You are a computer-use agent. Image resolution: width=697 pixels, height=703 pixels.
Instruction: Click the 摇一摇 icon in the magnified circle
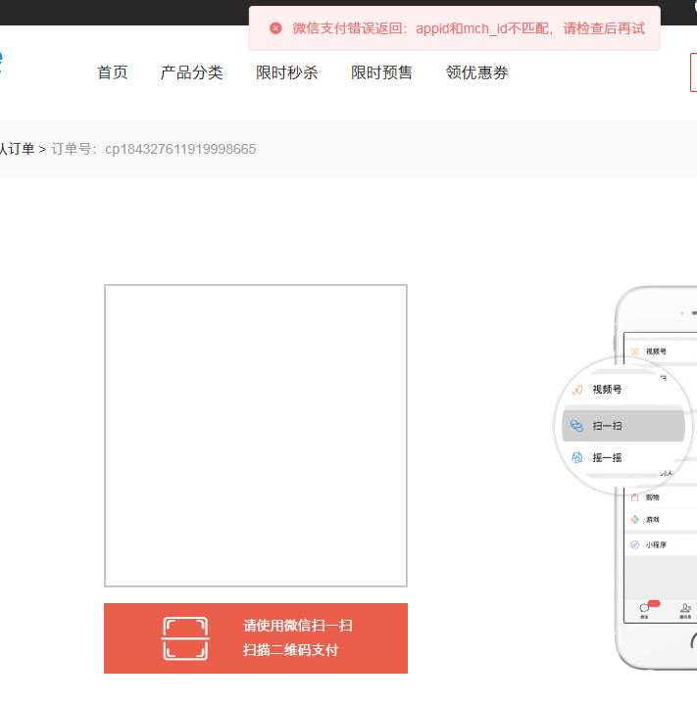(577, 458)
